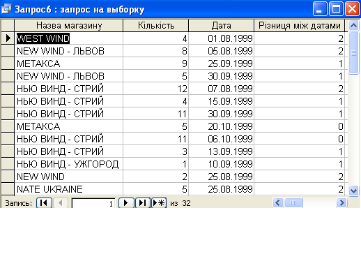Select row of WEST WIND via row selector
361x268 pixels.
pyautogui.click(x=8, y=38)
